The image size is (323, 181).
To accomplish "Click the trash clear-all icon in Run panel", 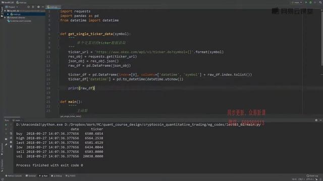I will [x=11, y=146].
